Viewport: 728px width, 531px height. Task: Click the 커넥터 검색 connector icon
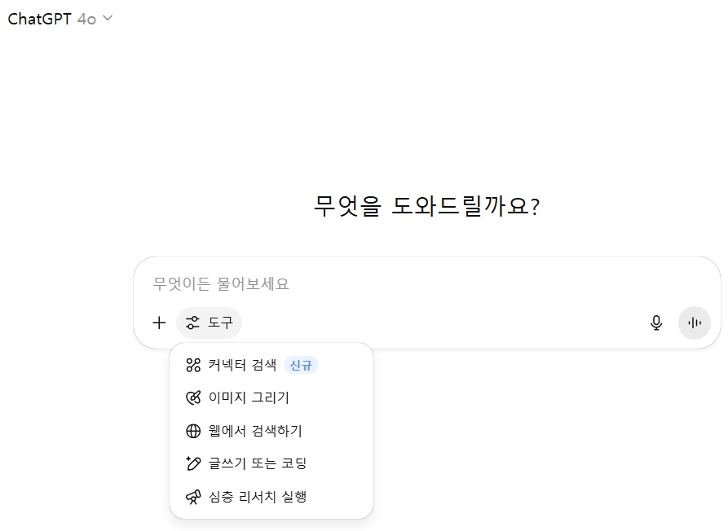coord(193,365)
